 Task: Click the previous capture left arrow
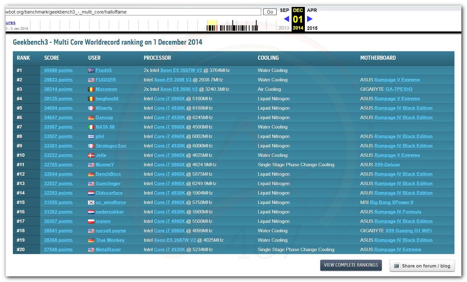point(286,19)
